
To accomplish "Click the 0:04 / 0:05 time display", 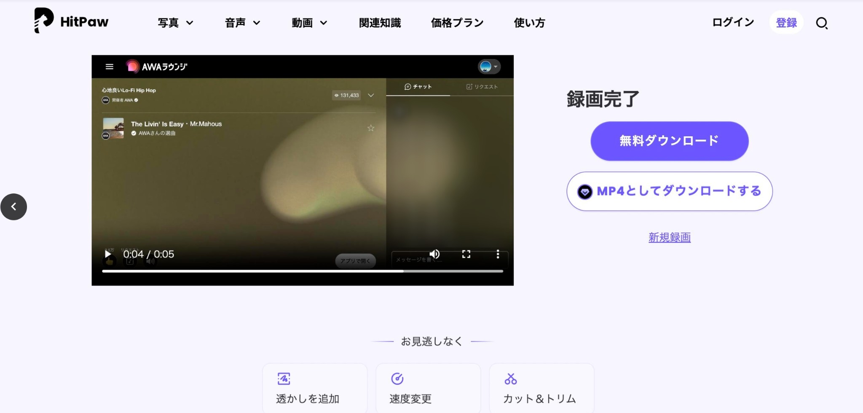I will 148,254.
